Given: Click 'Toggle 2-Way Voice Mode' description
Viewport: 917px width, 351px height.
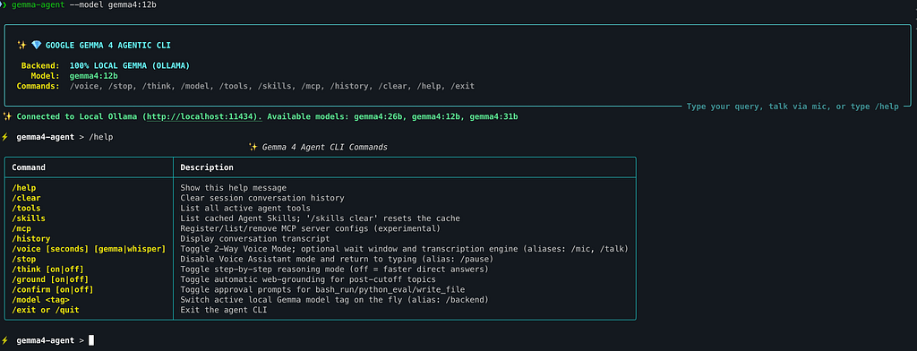Looking at the screenshot, I should coord(404,249).
